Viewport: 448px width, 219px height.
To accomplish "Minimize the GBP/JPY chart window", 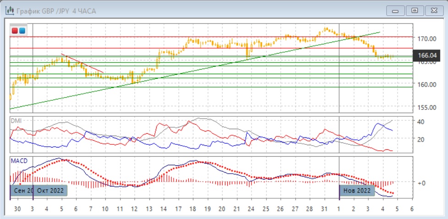I will tap(395, 10).
